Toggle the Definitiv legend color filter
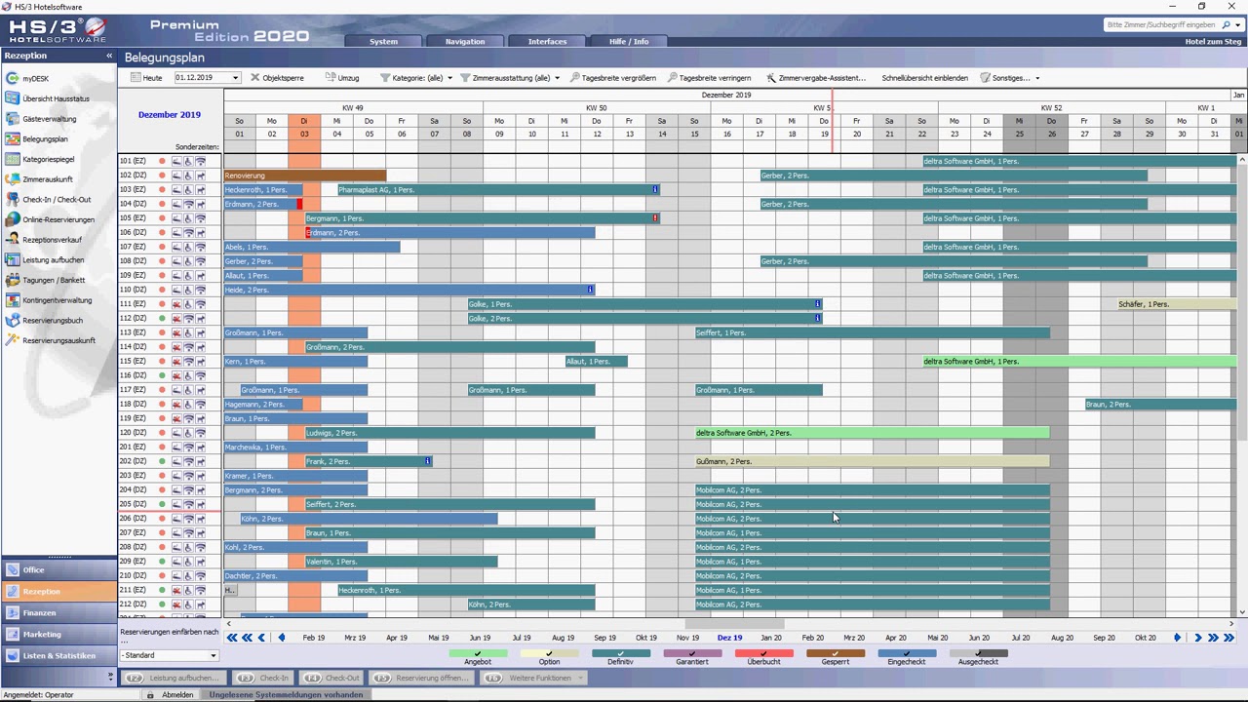Viewport: 1248px width, 702px height. [621, 654]
